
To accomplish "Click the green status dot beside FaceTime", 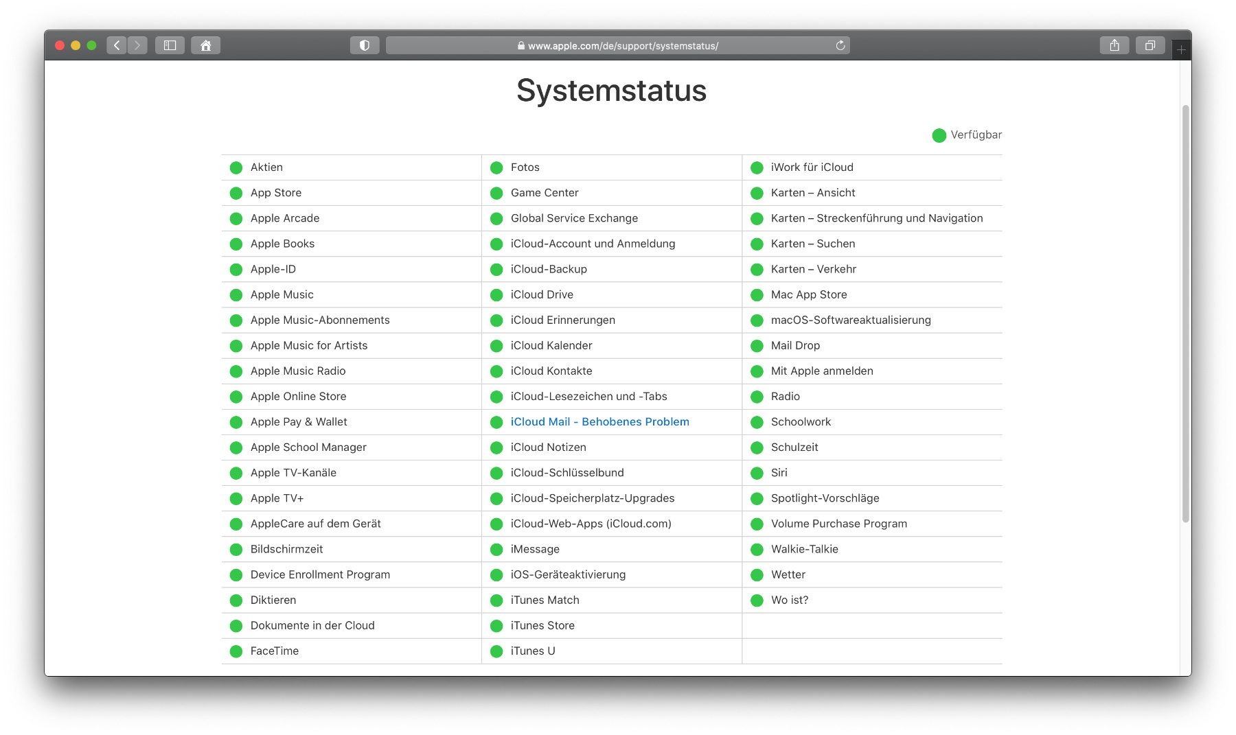I will [236, 651].
